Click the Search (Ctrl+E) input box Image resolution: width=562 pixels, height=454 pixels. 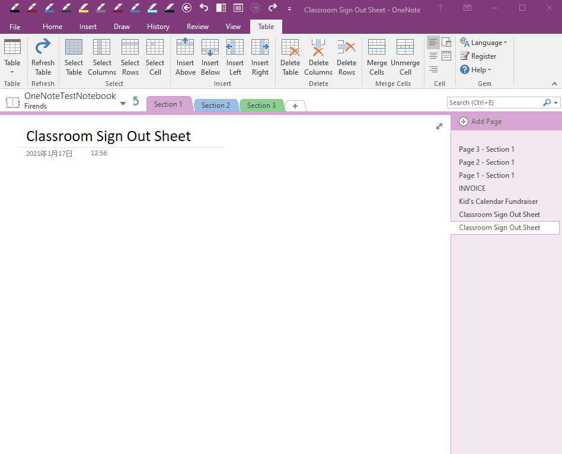tap(495, 103)
